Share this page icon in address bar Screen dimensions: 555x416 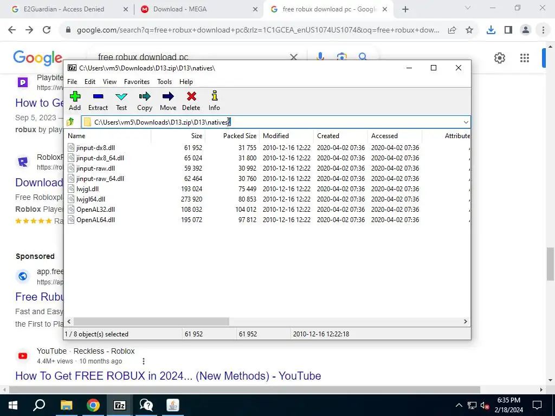coord(452,30)
